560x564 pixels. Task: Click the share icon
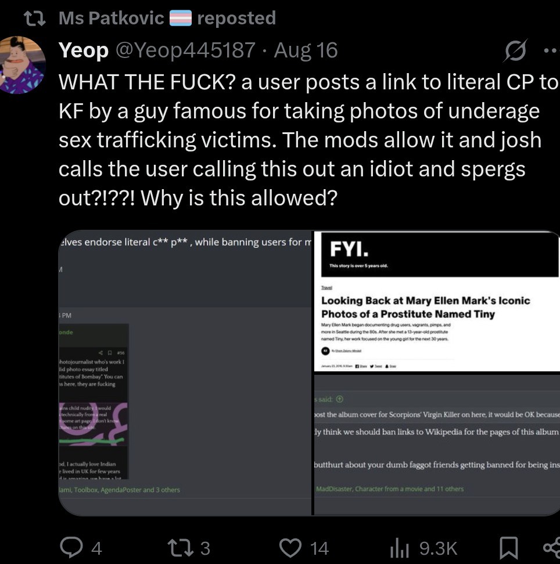click(x=551, y=547)
